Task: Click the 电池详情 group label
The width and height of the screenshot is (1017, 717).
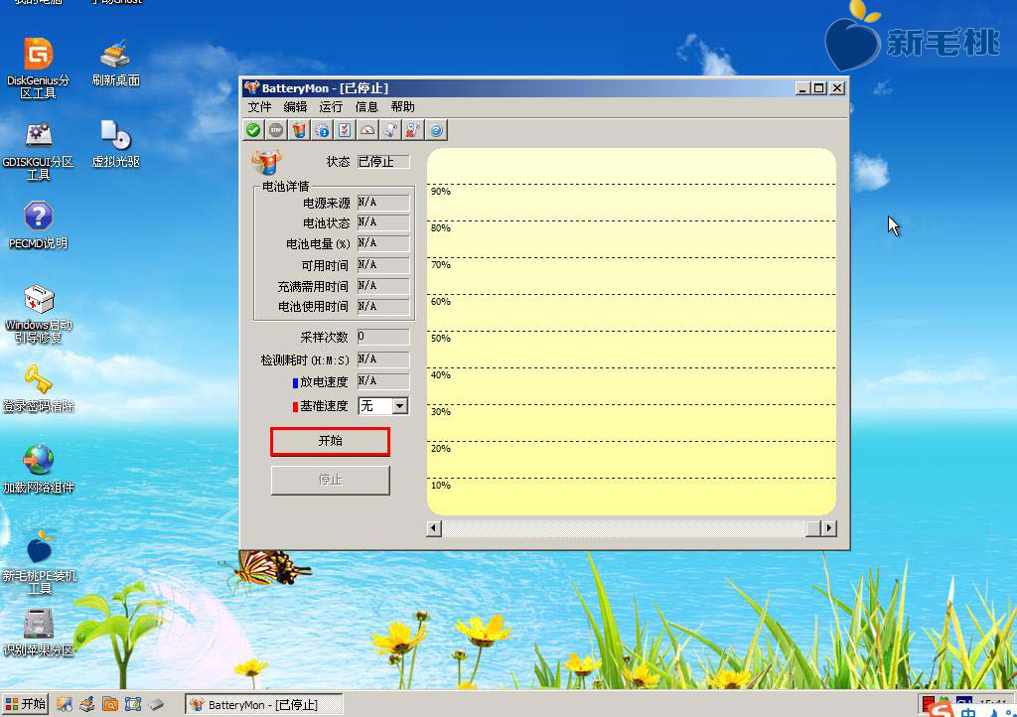Action: click(285, 187)
